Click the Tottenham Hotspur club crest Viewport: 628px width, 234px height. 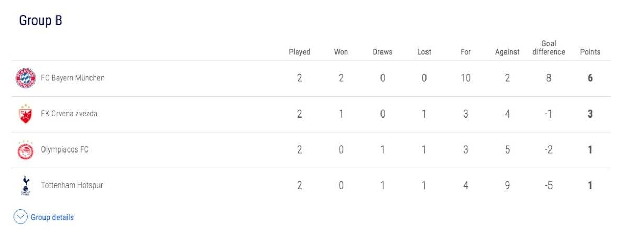point(25,185)
